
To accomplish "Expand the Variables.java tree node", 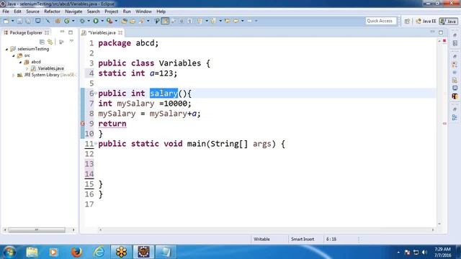I will click(27, 69).
